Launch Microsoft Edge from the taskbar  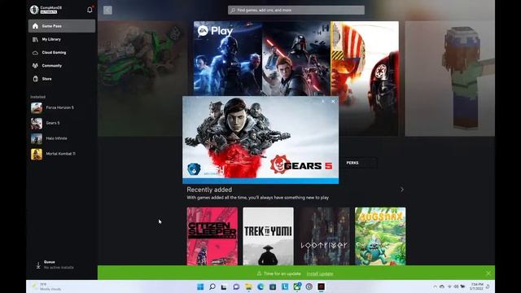click(x=260, y=286)
